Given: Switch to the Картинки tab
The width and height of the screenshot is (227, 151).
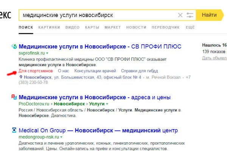Looking at the screenshot, I should (x=49, y=28).
